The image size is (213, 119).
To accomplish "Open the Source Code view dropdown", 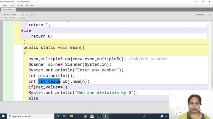I will click(202, 14).
